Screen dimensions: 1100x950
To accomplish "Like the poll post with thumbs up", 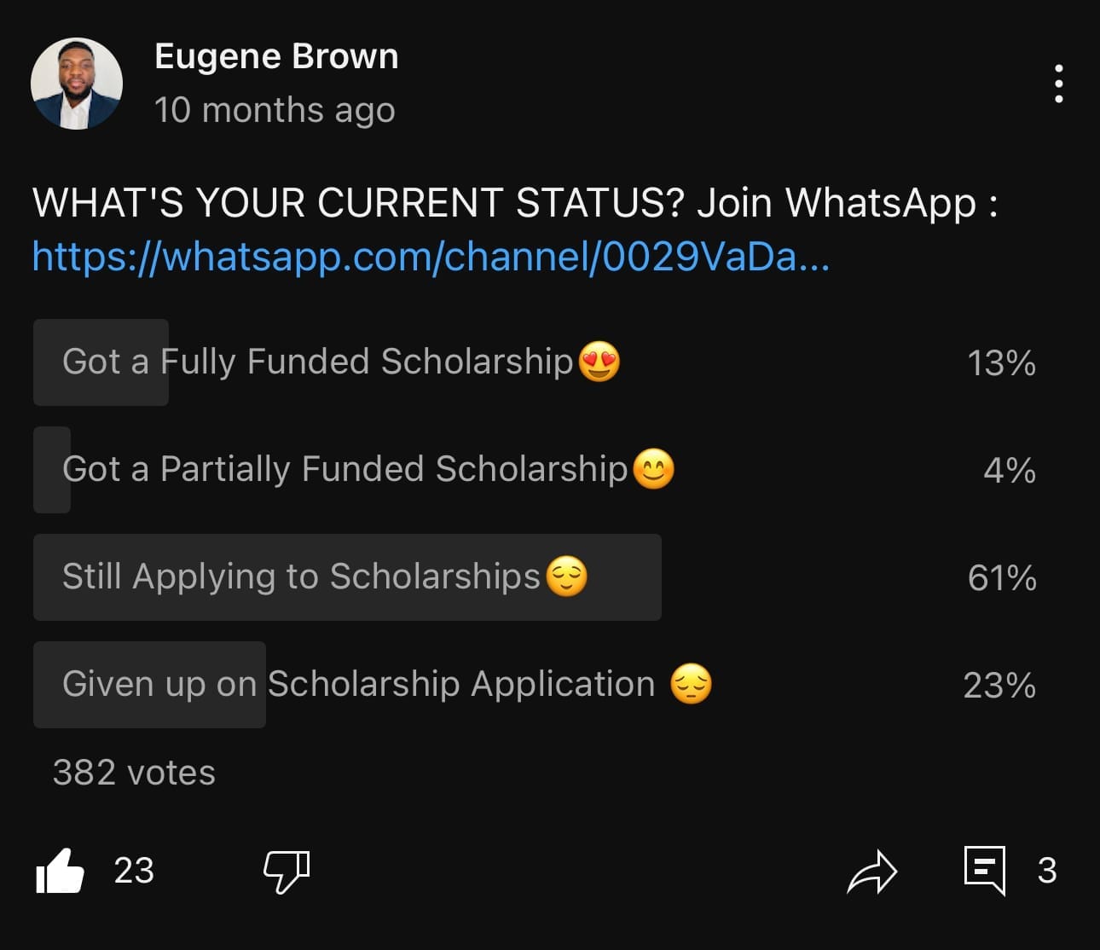I will (x=60, y=871).
